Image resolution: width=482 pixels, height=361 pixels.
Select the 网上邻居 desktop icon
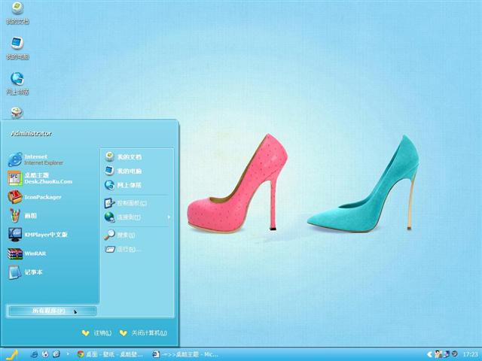(x=17, y=83)
